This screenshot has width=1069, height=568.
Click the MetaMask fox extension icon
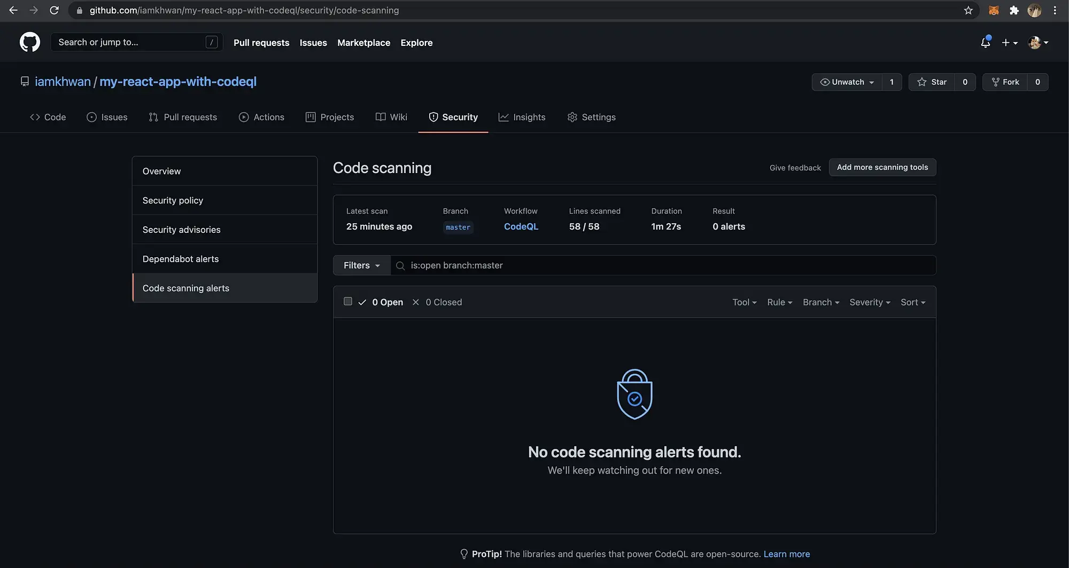tap(994, 10)
